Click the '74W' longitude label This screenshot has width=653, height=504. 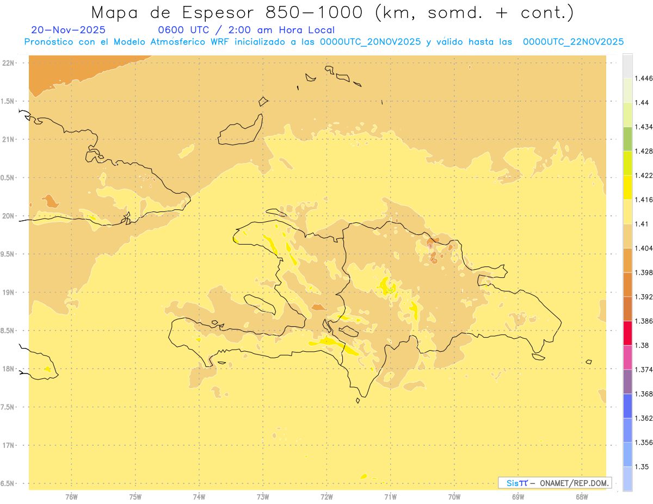click(x=199, y=496)
